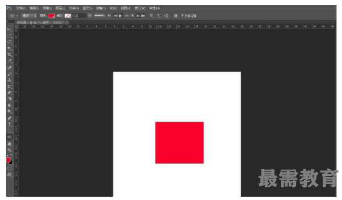Open the Edit menu

coord(34,8)
